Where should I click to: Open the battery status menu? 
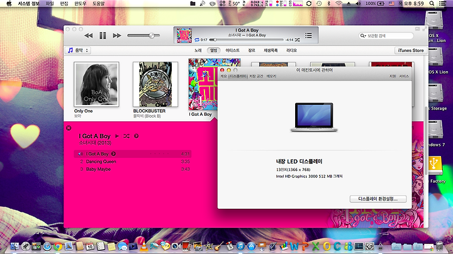point(375,4)
